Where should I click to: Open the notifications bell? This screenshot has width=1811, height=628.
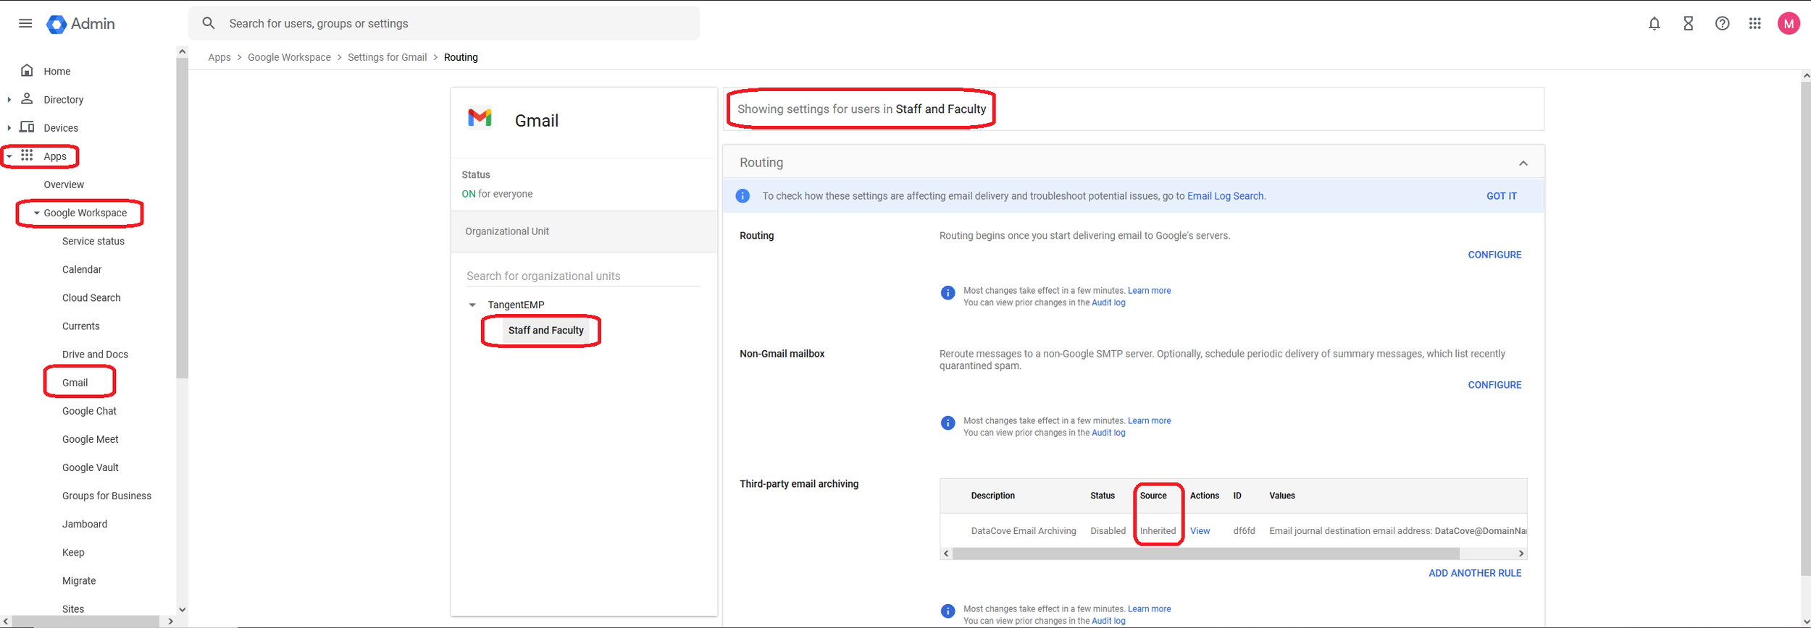1654,24
